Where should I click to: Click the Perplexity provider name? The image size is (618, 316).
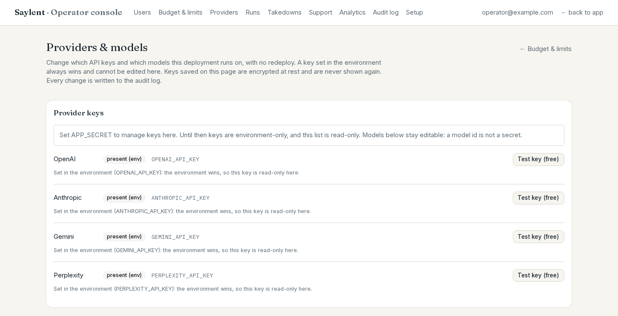pos(69,275)
